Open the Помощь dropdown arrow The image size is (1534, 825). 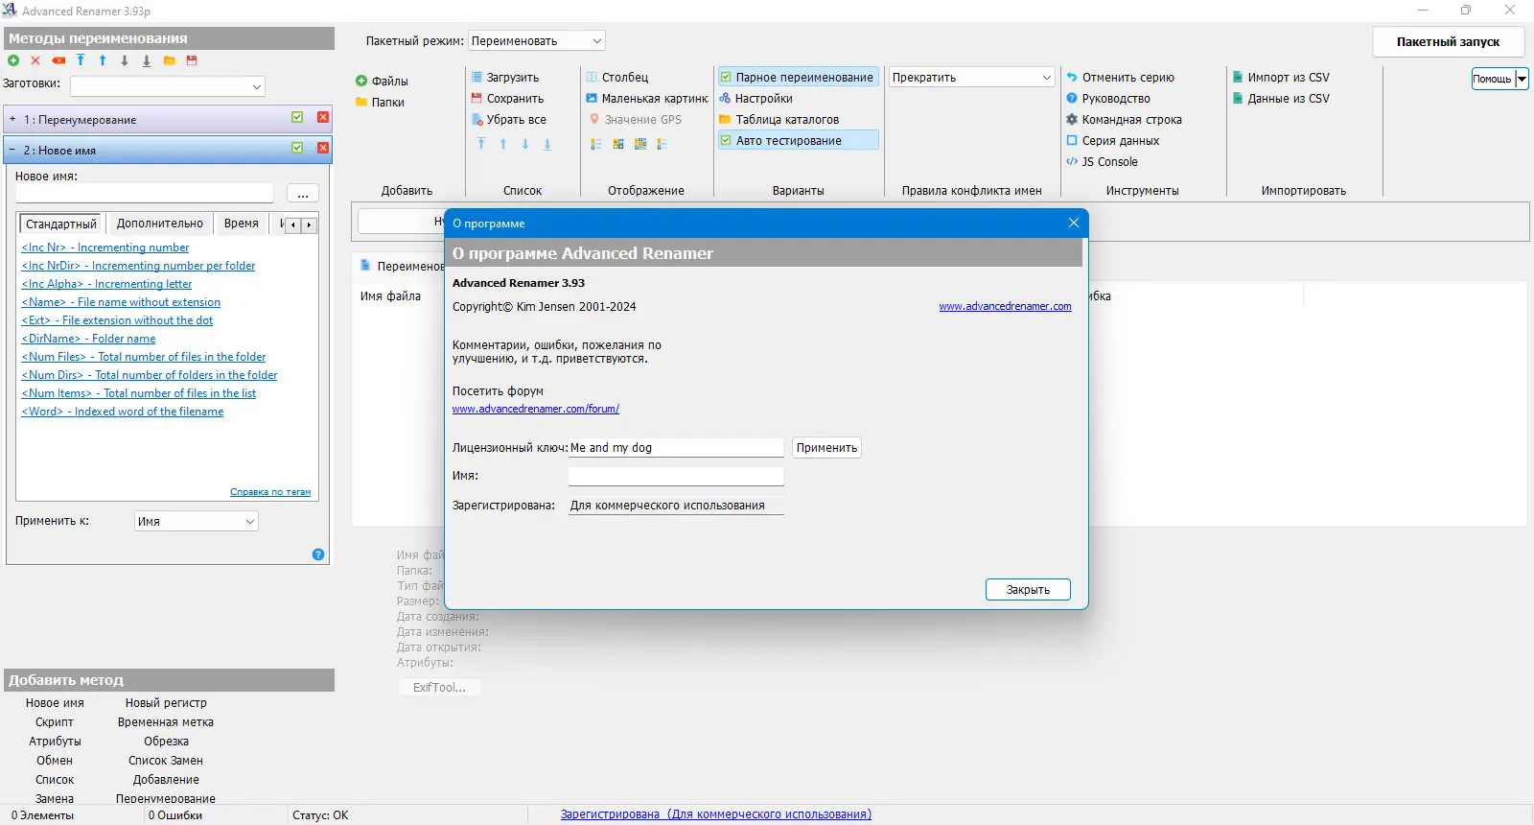[1522, 79]
